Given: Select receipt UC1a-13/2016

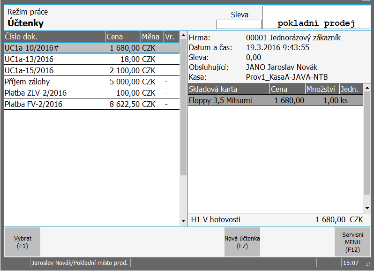Looking at the screenshot, I should pyautogui.click(x=91, y=59).
